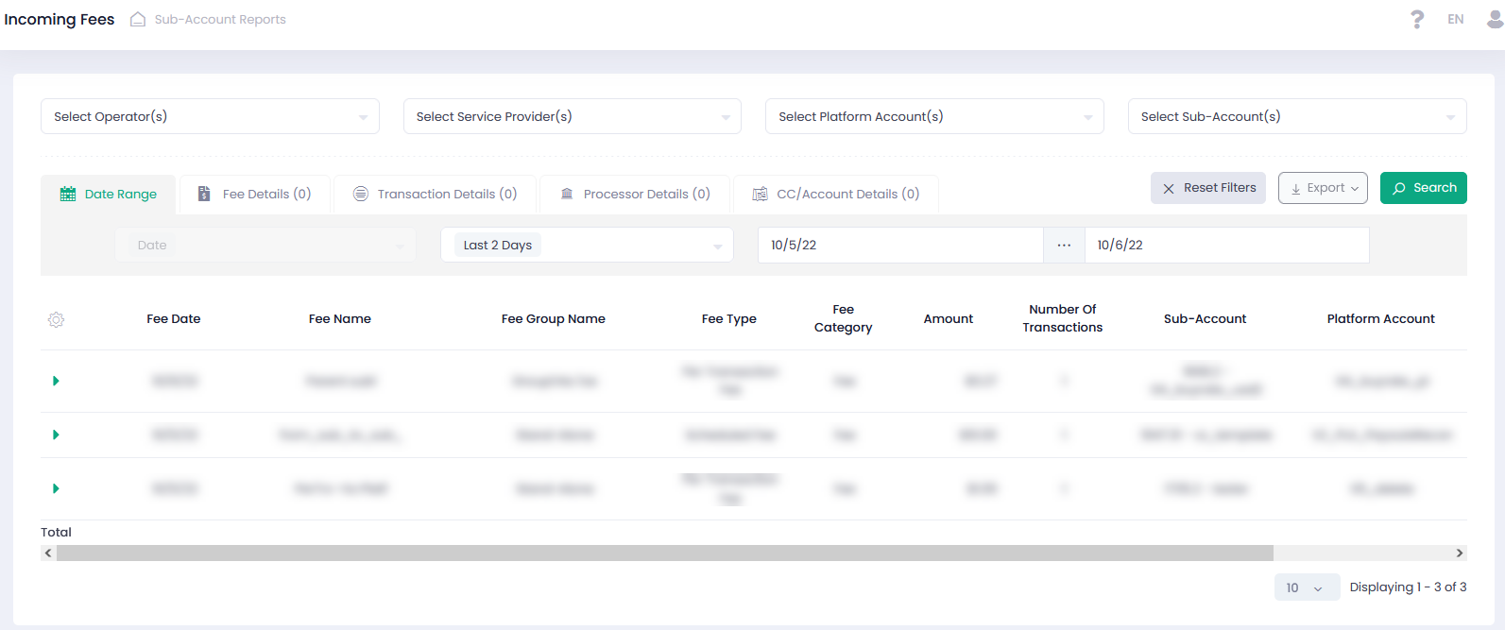This screenshot has width=1505, height=630.
Task: Open the user profile icon
Action: [x=1495, y=19]
